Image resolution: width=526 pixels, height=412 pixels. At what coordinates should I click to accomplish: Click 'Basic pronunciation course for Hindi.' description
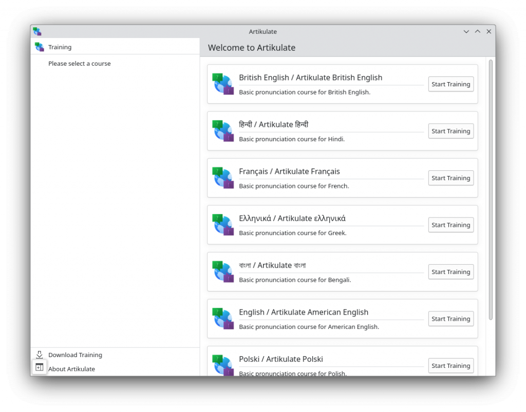(x=292, y=139)
